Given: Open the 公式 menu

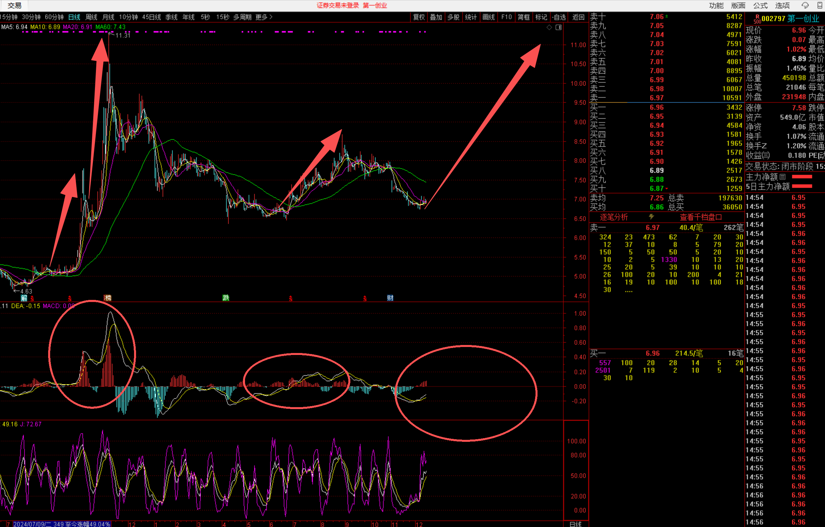Looking at the screenshot, I should pos(760,5).
